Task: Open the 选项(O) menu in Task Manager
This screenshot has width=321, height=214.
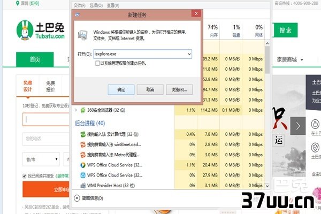Action: coord(96,5)
